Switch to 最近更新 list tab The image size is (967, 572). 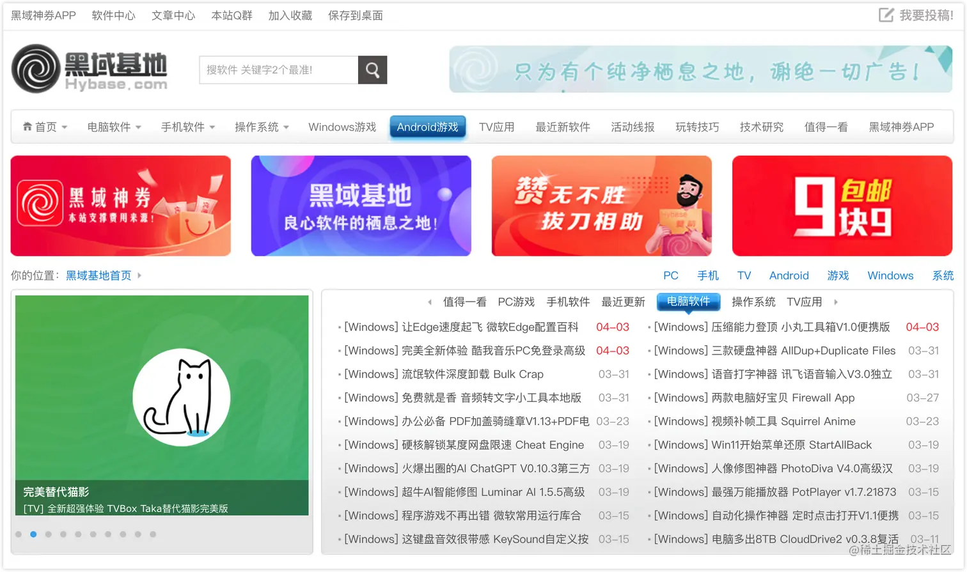[x=623, y=302]
